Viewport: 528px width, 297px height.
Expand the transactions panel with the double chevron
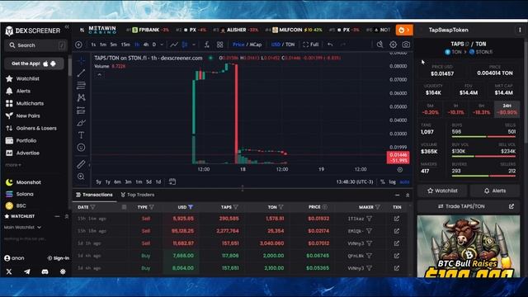(407, 195)
